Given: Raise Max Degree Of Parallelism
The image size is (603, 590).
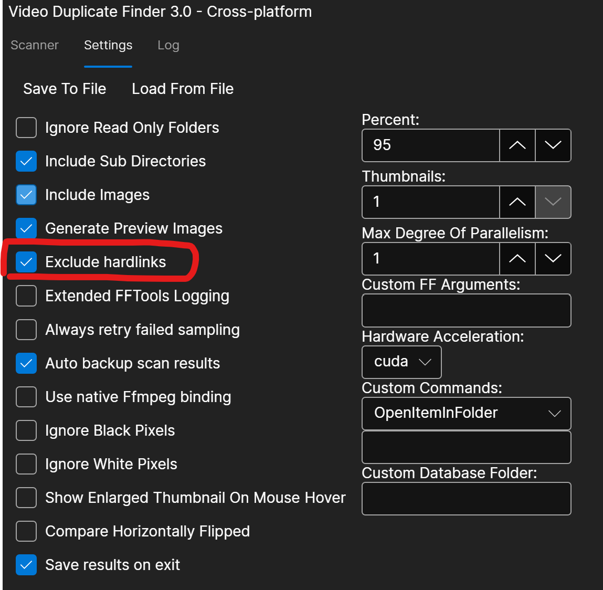Looking at the screenshot, I should (x=516, y=259).
